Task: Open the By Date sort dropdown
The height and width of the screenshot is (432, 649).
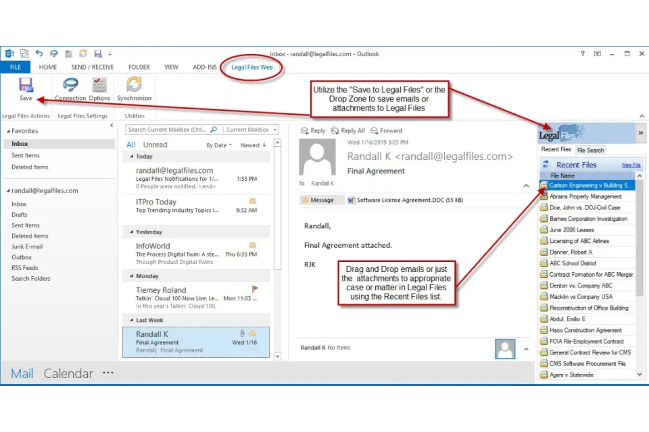Action: click(219, 145)
